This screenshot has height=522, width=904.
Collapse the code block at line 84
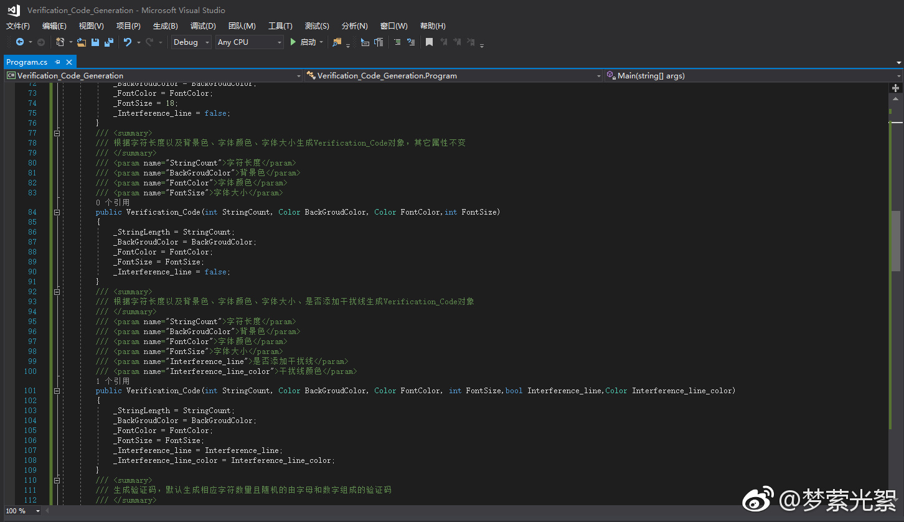(x=57, y=212)
